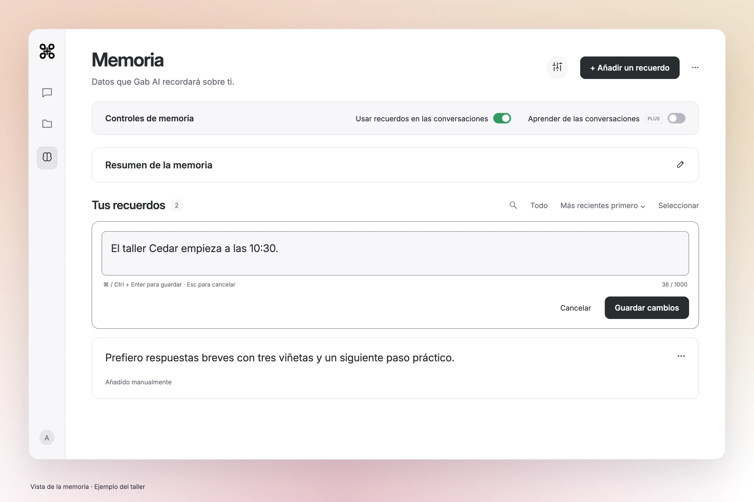This screenshot has height=502, width=754.
Task: Search memories with magnifier icon
Action: tap(513, 205)
